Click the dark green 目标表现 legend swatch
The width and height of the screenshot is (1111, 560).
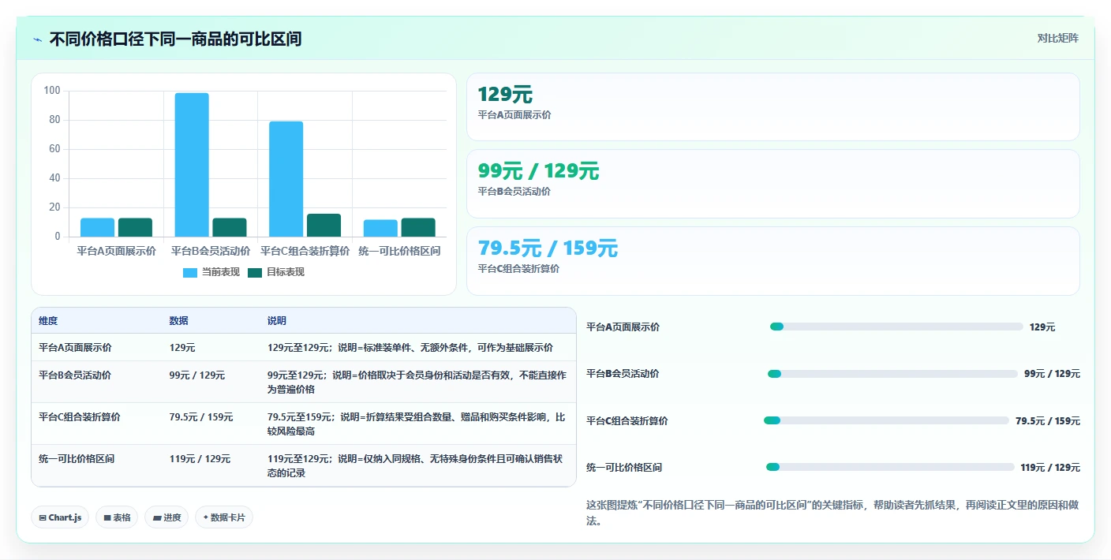coord(255,272)
